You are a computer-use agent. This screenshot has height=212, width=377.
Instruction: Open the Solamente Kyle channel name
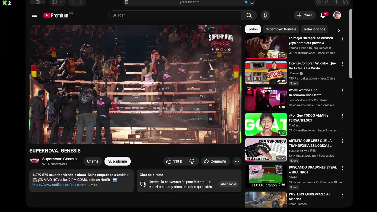pyautogui.click(x=302, y=151)
